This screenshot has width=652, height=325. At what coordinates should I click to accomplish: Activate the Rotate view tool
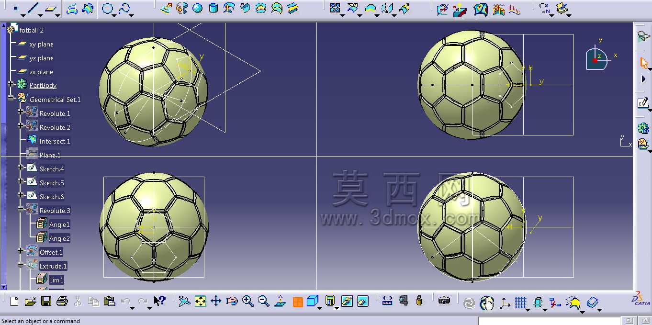point(232,301)
